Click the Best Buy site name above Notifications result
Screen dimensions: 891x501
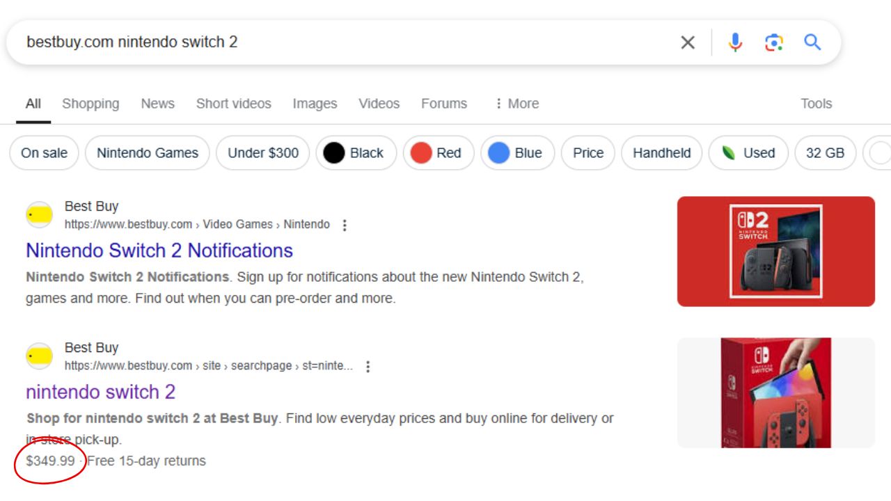(92, 207)
